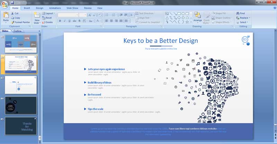Decrease font size with the shrink font icon

(94, 15)
